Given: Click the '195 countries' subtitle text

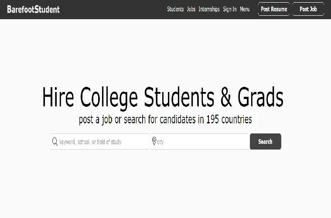Looking at the screenshot, I should click(229, 119).
